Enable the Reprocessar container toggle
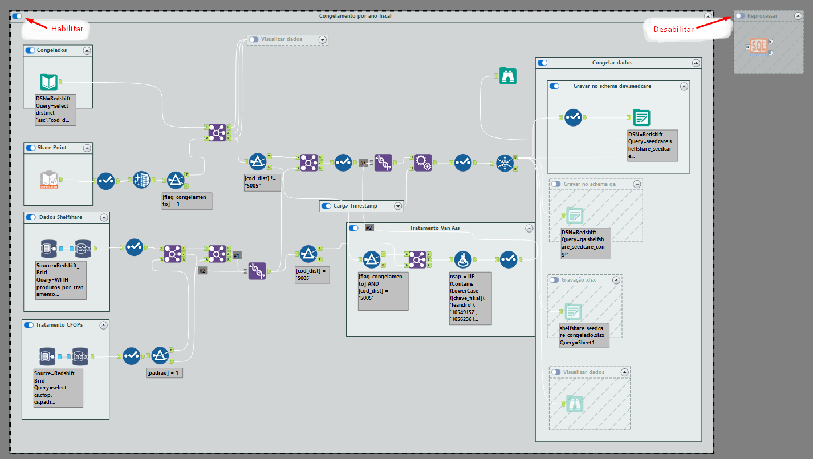 (x=740, y=16)
